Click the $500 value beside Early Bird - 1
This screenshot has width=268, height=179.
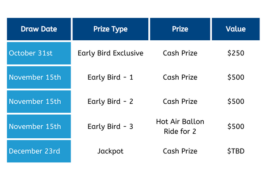coord(236,77)
